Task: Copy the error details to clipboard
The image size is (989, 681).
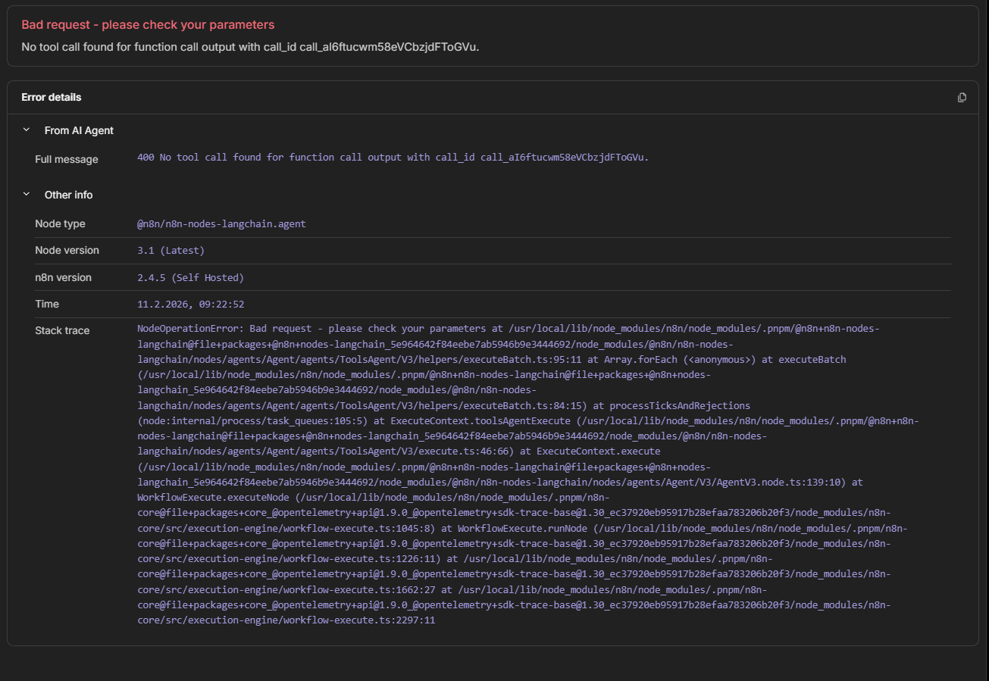Action: [x=962, y=97]
